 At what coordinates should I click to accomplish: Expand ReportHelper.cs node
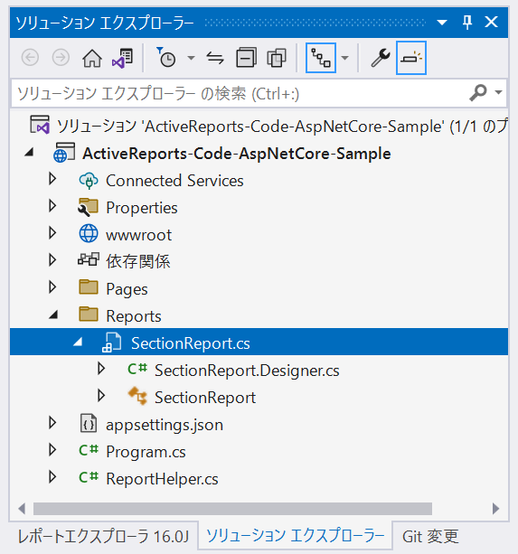pos(52,477)
